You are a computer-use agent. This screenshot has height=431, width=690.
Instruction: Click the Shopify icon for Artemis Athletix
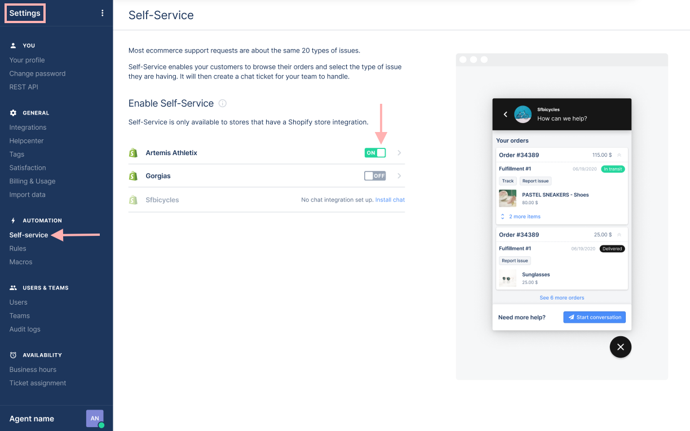point(133,153)
